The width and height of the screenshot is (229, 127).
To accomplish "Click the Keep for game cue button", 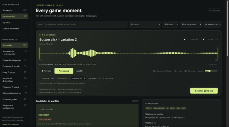I will [204, 91].
